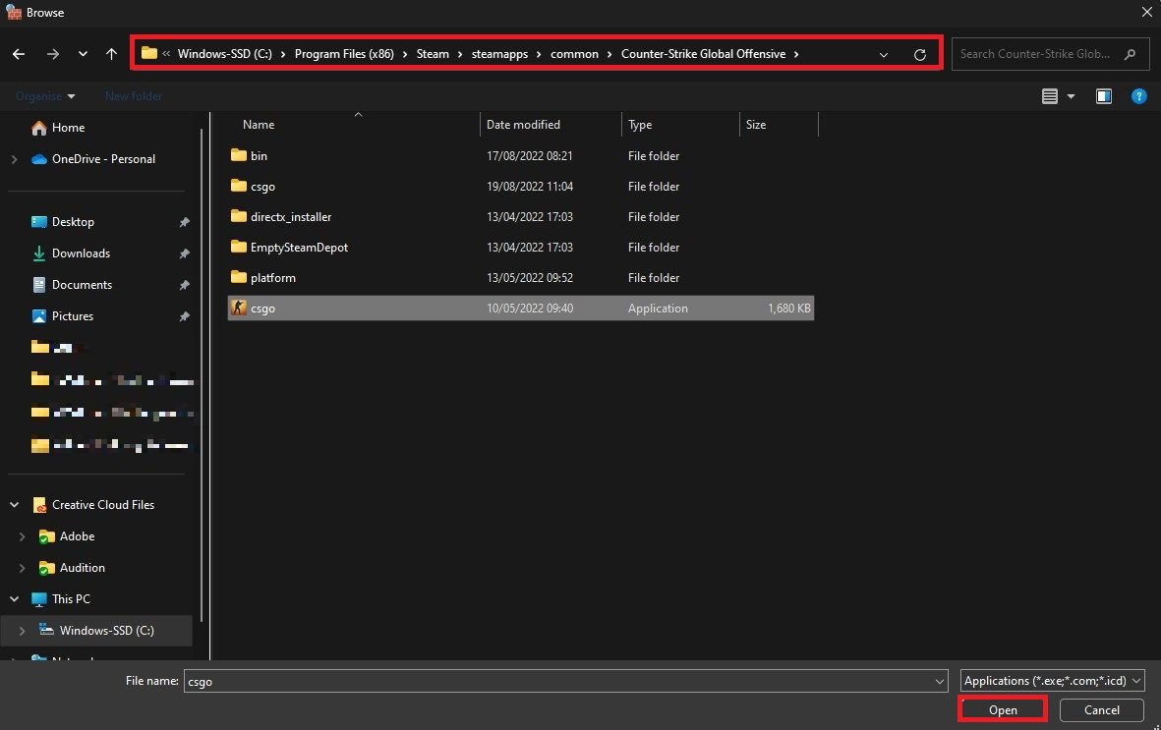Image resolution: width=1161 pixels, height=730 pixels.
Task: Open the platform folder
Action: tap(272, 278)
